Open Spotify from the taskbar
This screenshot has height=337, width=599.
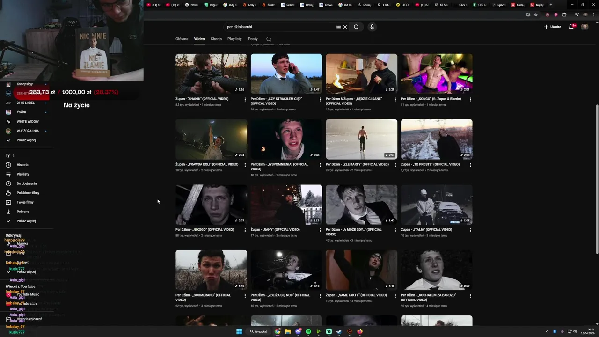tap(308, 331)
